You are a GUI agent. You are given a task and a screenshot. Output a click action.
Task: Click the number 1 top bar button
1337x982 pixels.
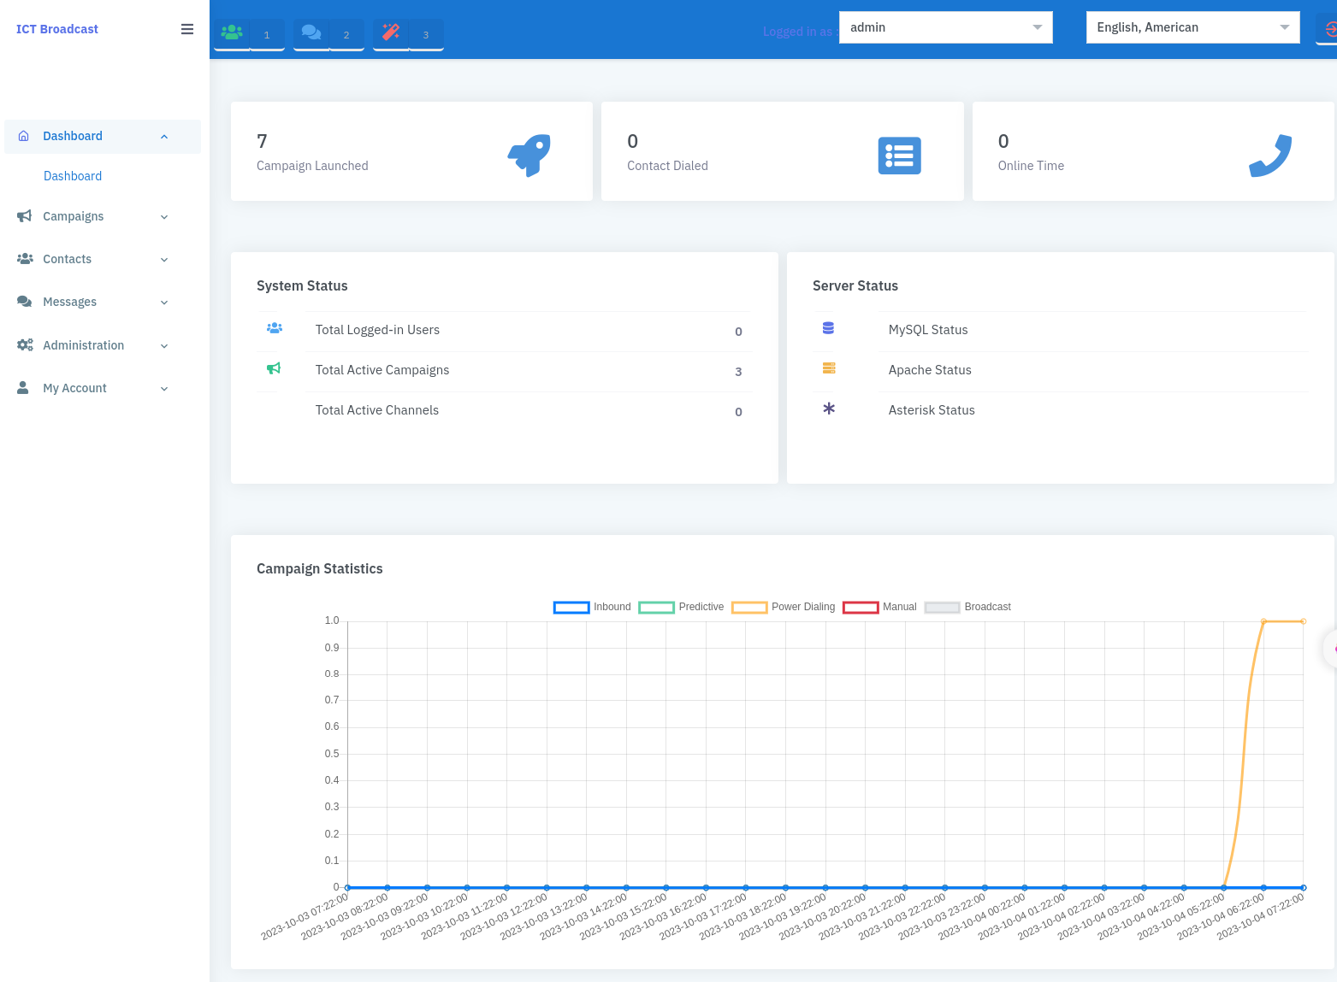[x=267, y=34]
